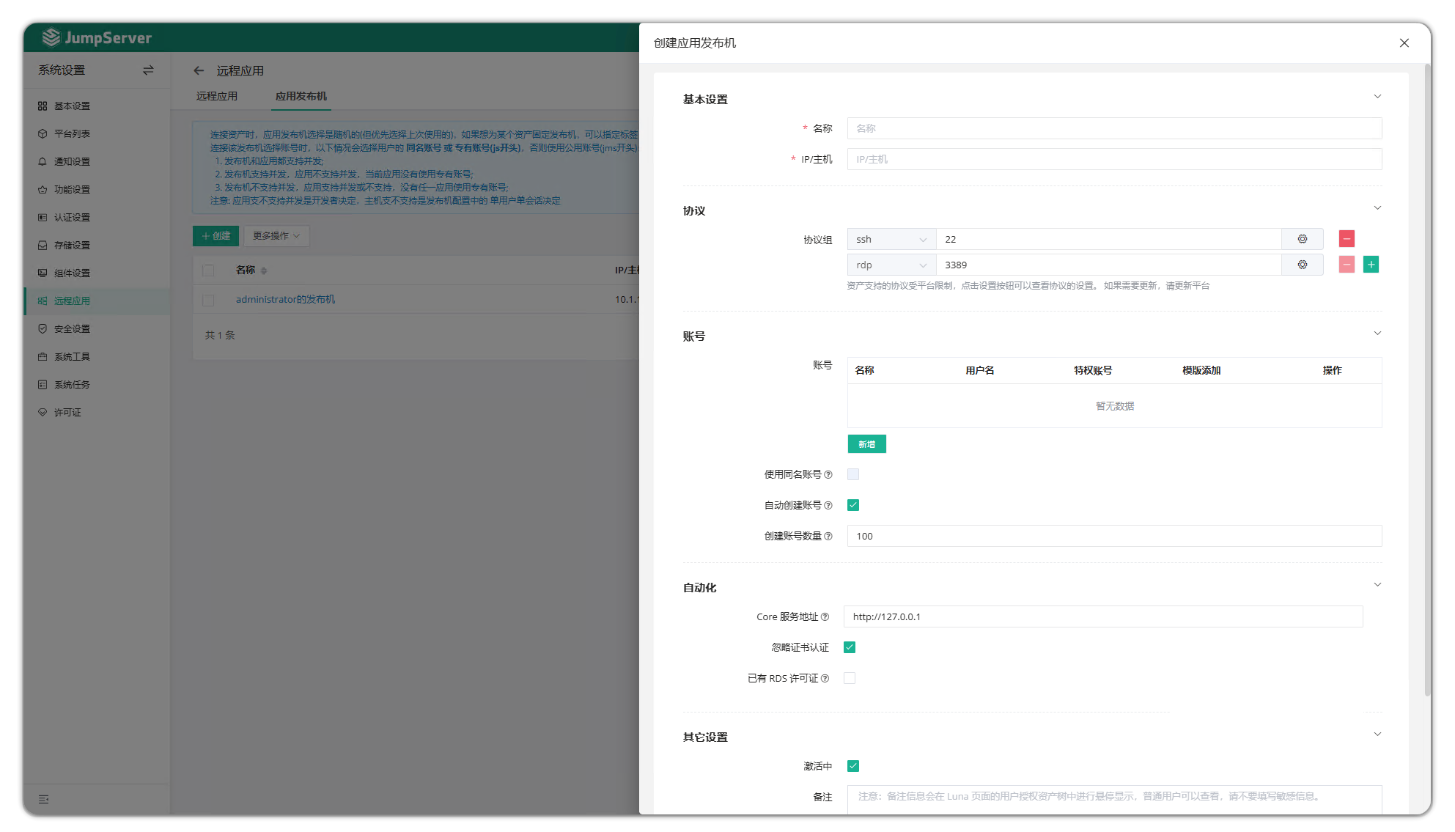Uncheck 自动创建账号 checkbox

coord(853,505)
